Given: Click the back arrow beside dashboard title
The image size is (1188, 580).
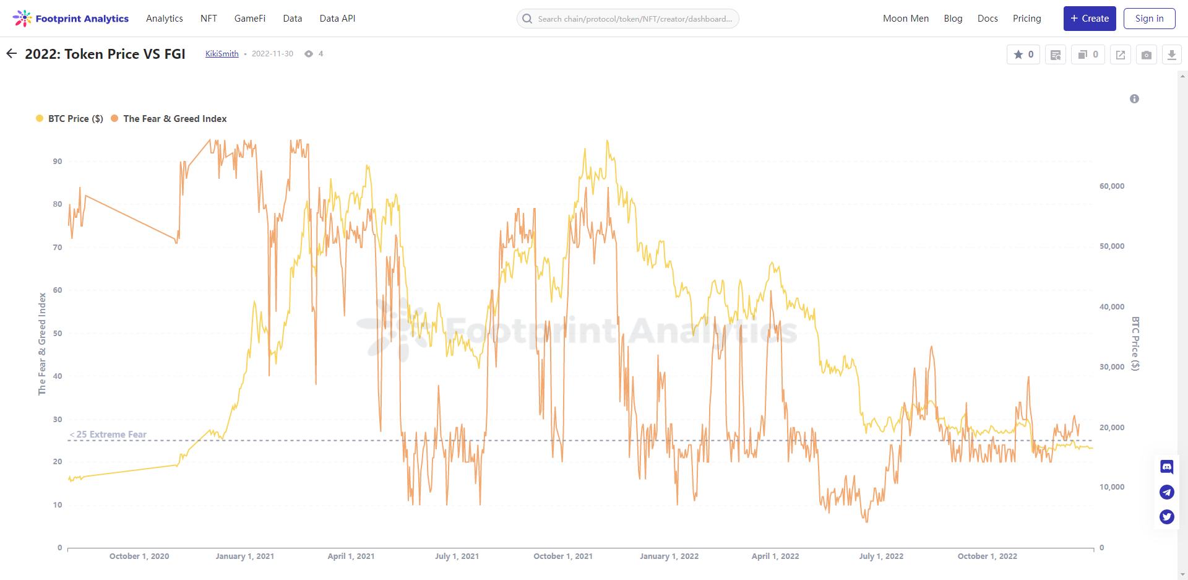Looking at the screenshot, I should coord(11,54).
